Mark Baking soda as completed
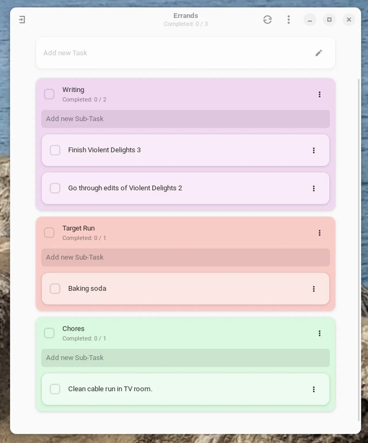368x443 pixels. 55,289
